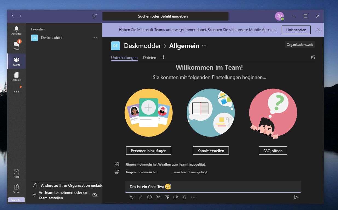Click the add people illustration
Screen dimensions: 338x210
click(149, 113)
